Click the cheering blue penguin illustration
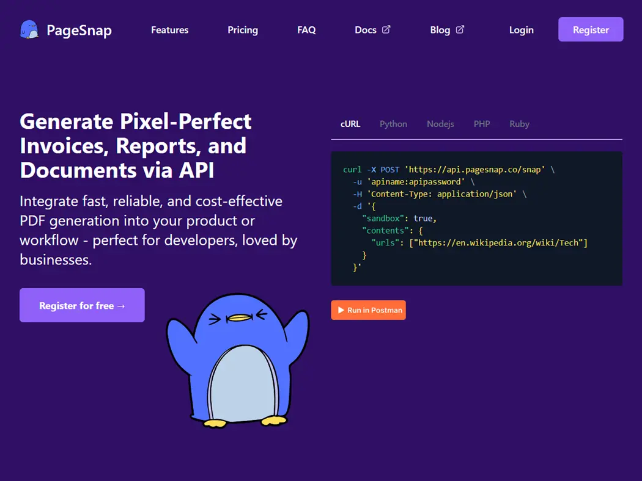This screenshot has width=642, height=481. click(237, 360)
